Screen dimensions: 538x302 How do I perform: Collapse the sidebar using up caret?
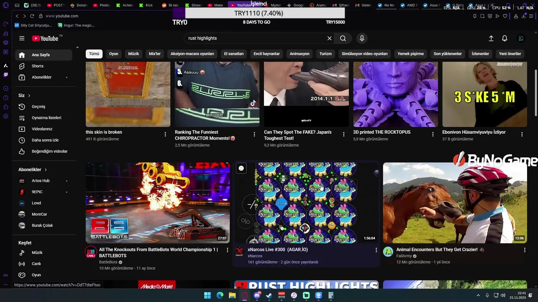[x=77, y=47]
